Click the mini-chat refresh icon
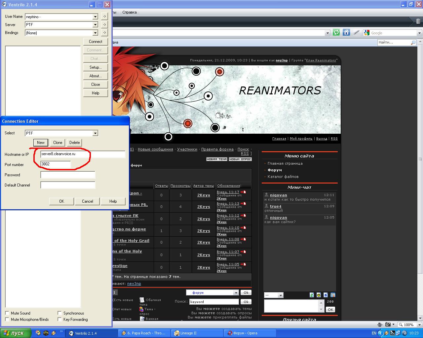This screenshot has height=338, width=423. click(x=312, y=295)
